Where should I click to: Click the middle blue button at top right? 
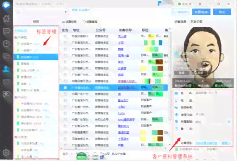(x=201, y=12)
